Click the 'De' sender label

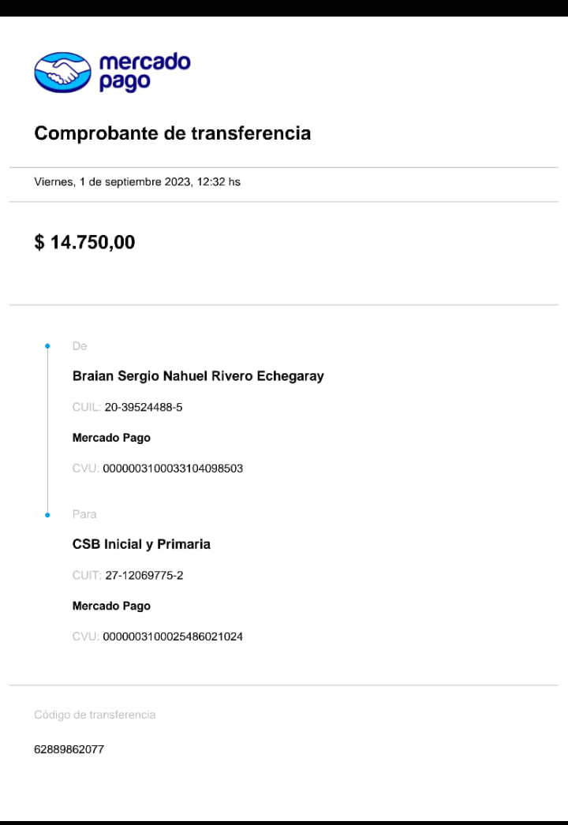pos(80,346)
